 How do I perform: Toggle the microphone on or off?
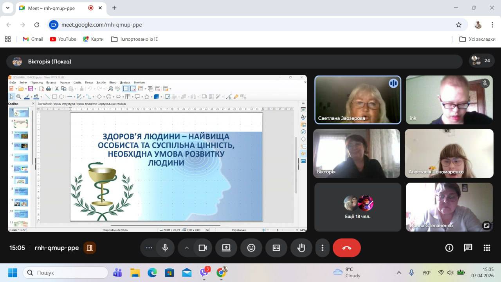[165, 248]
